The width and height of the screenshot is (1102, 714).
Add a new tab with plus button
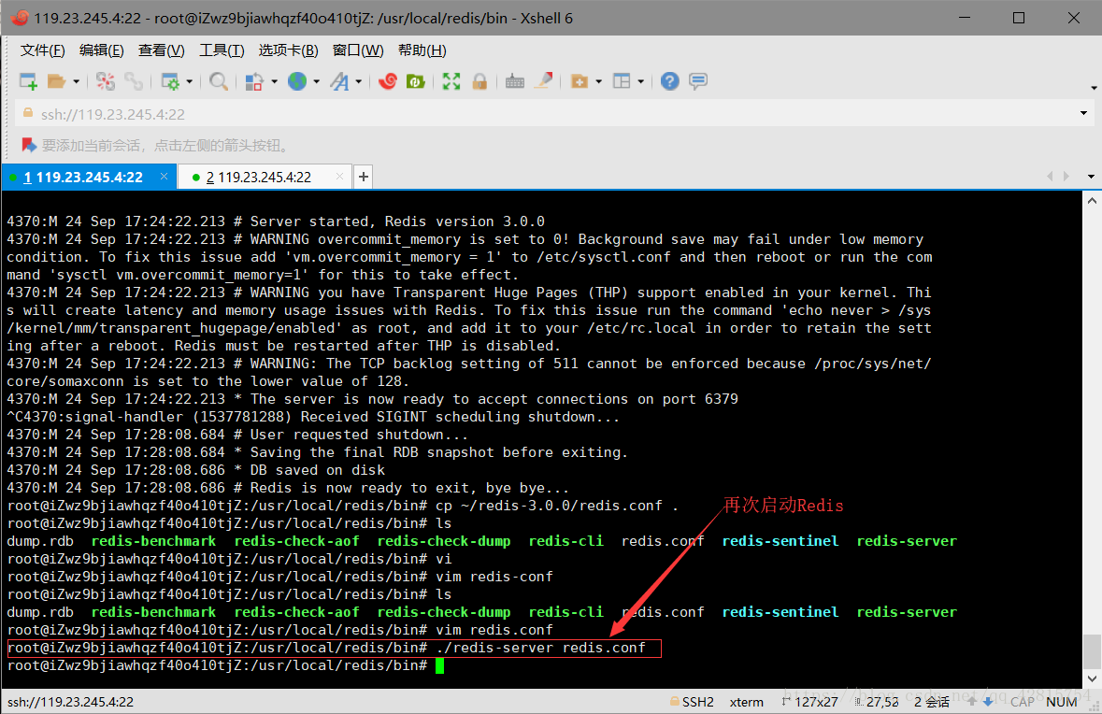(364, 177)
